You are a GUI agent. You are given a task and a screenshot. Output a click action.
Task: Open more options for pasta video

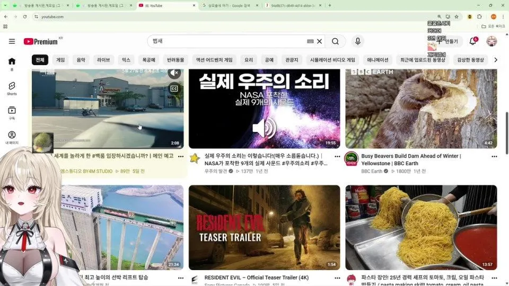494,278
